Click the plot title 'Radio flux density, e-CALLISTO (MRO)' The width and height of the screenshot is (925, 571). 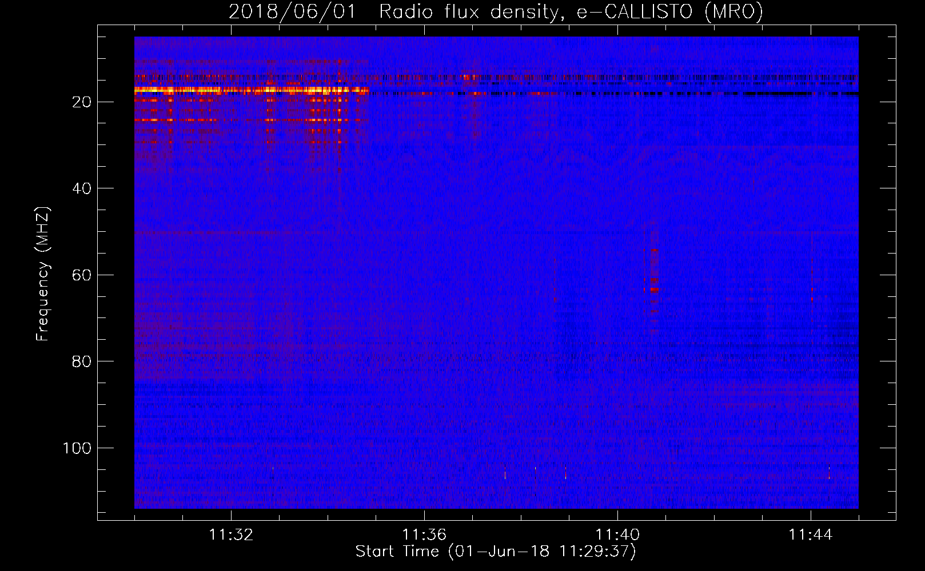[571, 11]
